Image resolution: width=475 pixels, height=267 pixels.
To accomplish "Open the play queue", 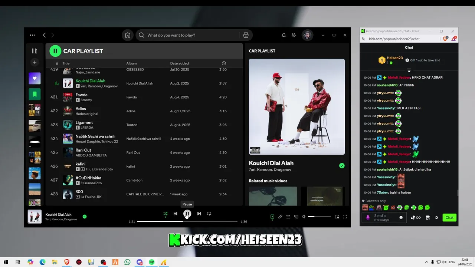I will tap(288, 217).
